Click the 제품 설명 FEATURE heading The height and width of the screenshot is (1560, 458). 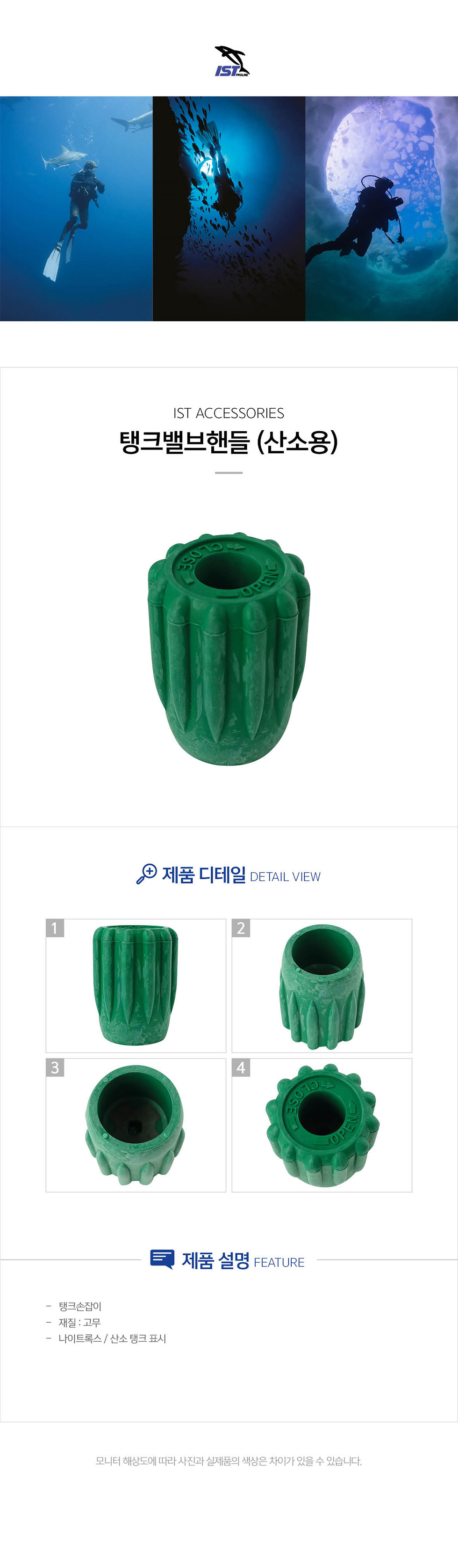(243, 1260)
